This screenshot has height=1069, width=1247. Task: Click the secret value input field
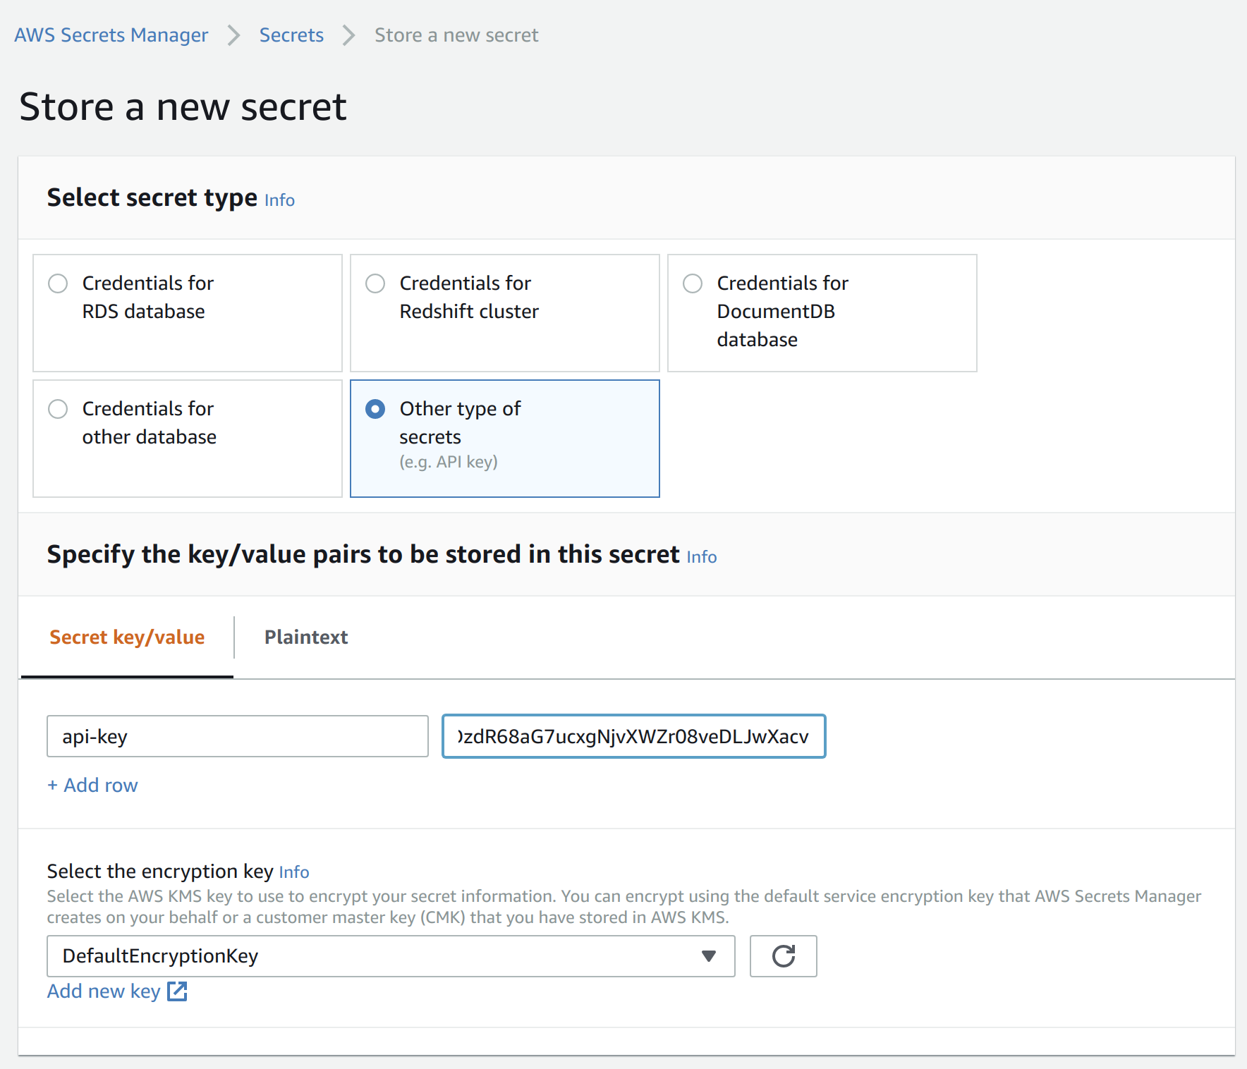click(633, 736)
